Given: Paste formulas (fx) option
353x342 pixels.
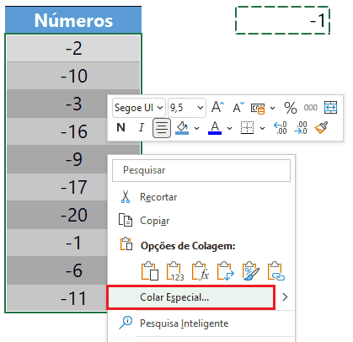Looking at the screenshot, I should [x=201, y=271].
